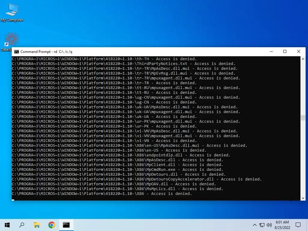Select Command Prompt taskbar button

66,225
